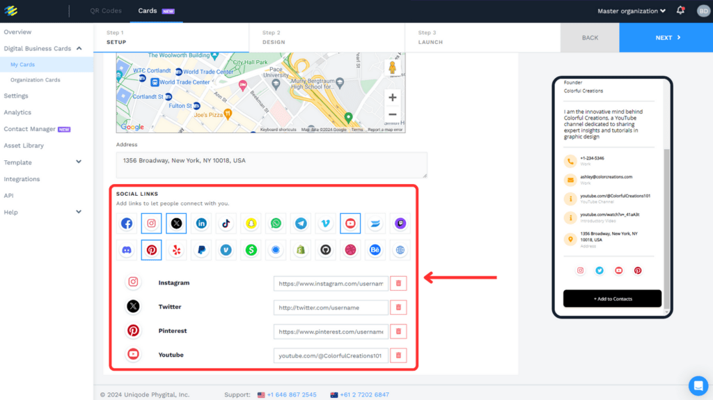
Task: Zoom in on the map
Action: [393, 98]
